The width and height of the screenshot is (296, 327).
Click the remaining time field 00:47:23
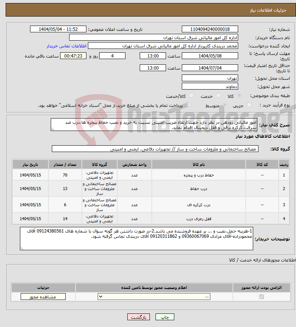pyautogui.click(x=73, y=56)
